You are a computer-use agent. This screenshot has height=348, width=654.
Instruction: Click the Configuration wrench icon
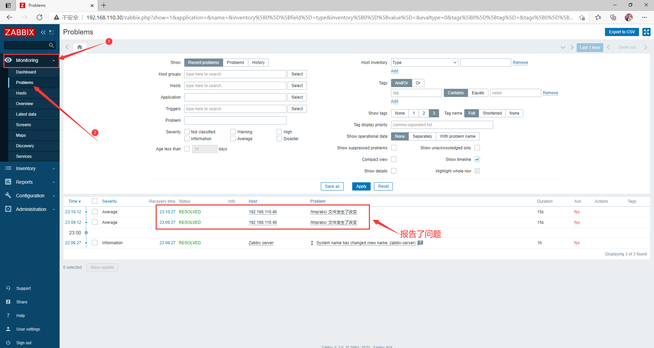[x=9, y=195]
